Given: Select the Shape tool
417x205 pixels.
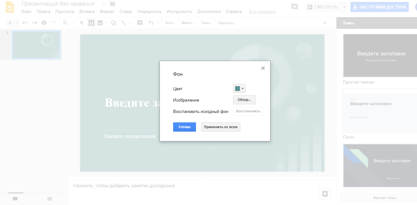Looking at the screenshot, I should click(x=113, y=22).
